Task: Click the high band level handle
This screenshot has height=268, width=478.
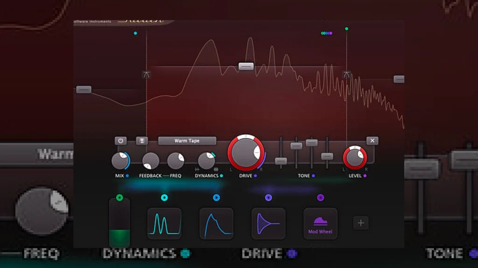Action: click(x=399, y=79)
